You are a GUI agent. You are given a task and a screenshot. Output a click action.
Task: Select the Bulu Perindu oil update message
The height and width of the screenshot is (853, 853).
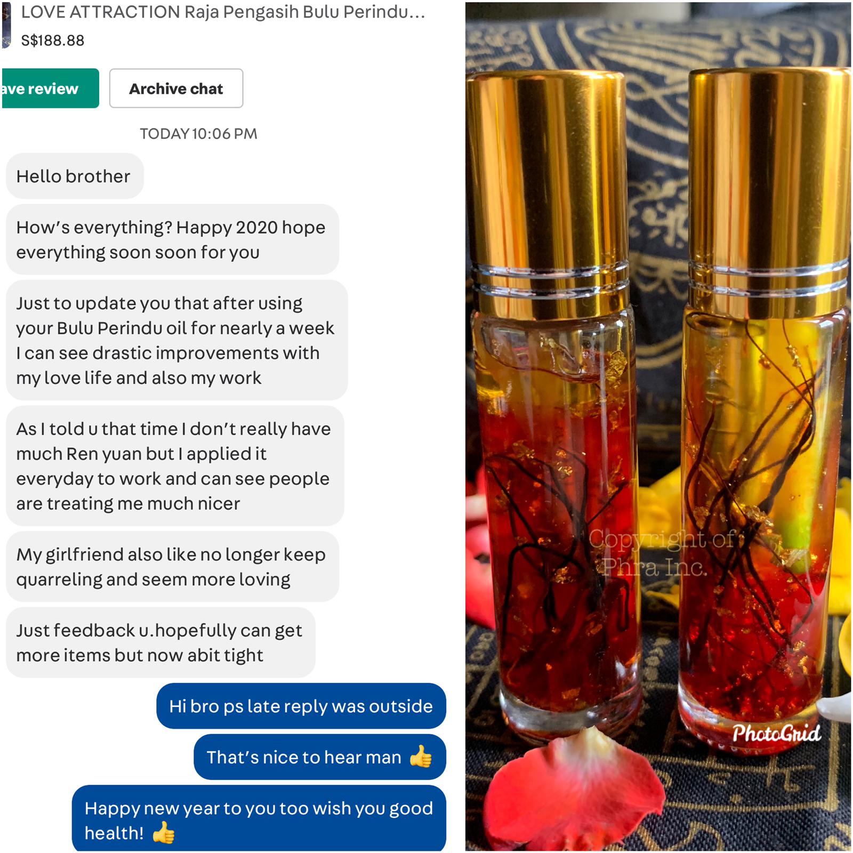tap(176, 340)
